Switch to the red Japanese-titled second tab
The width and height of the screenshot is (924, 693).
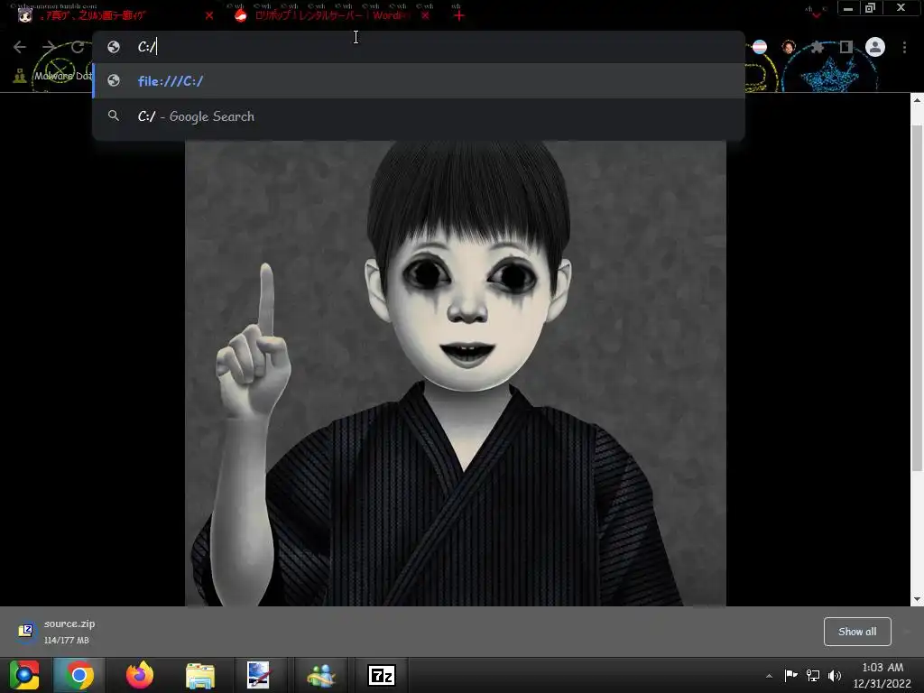click(330, 15)
